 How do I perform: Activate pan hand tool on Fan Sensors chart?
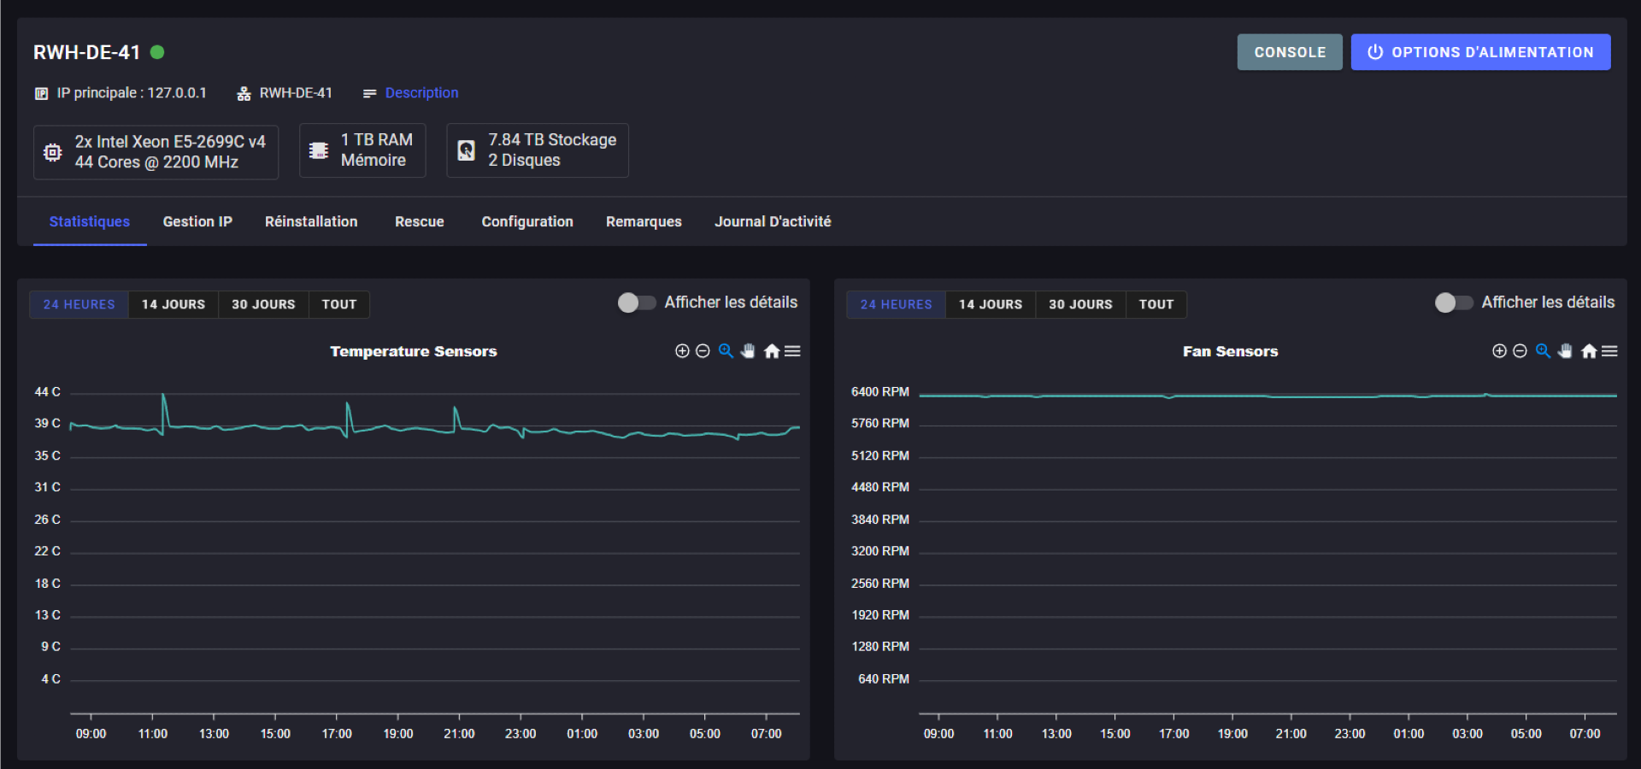pyautogui.click(x=1565, y=351)
